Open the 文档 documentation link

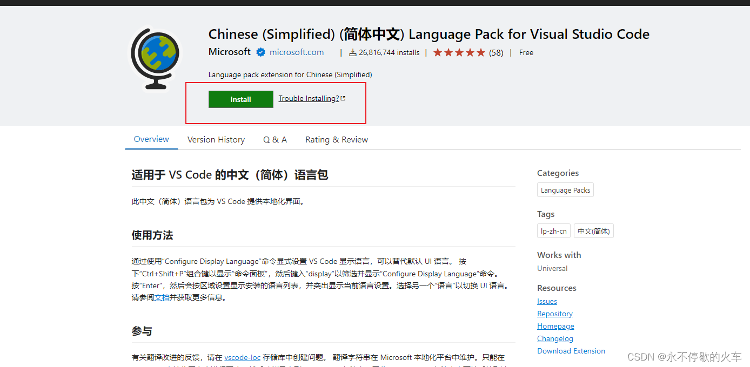click(162, 297)
